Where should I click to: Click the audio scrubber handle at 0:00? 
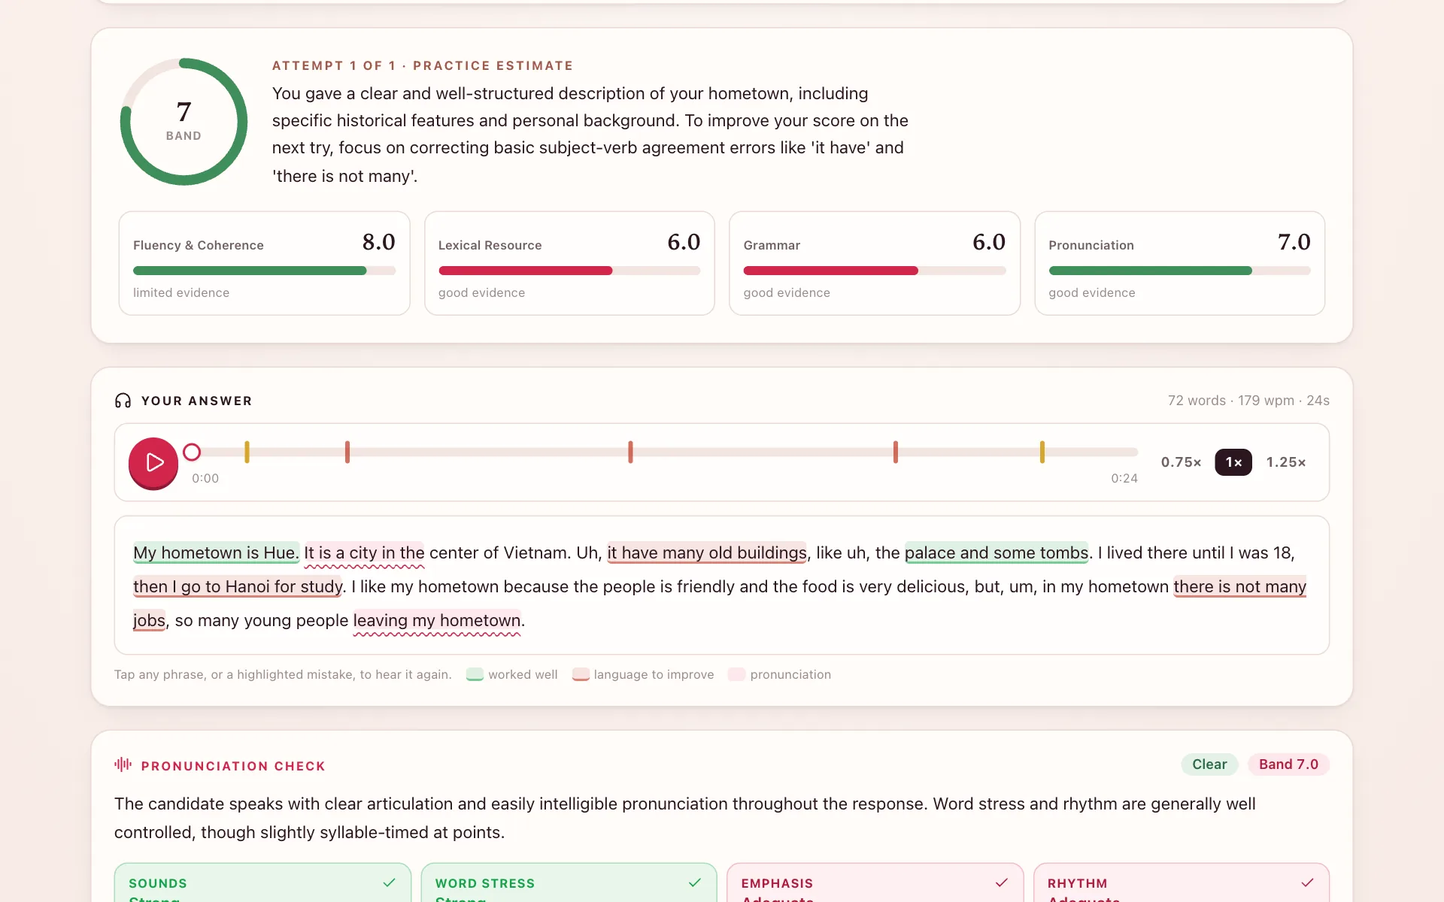click(192, 452)
